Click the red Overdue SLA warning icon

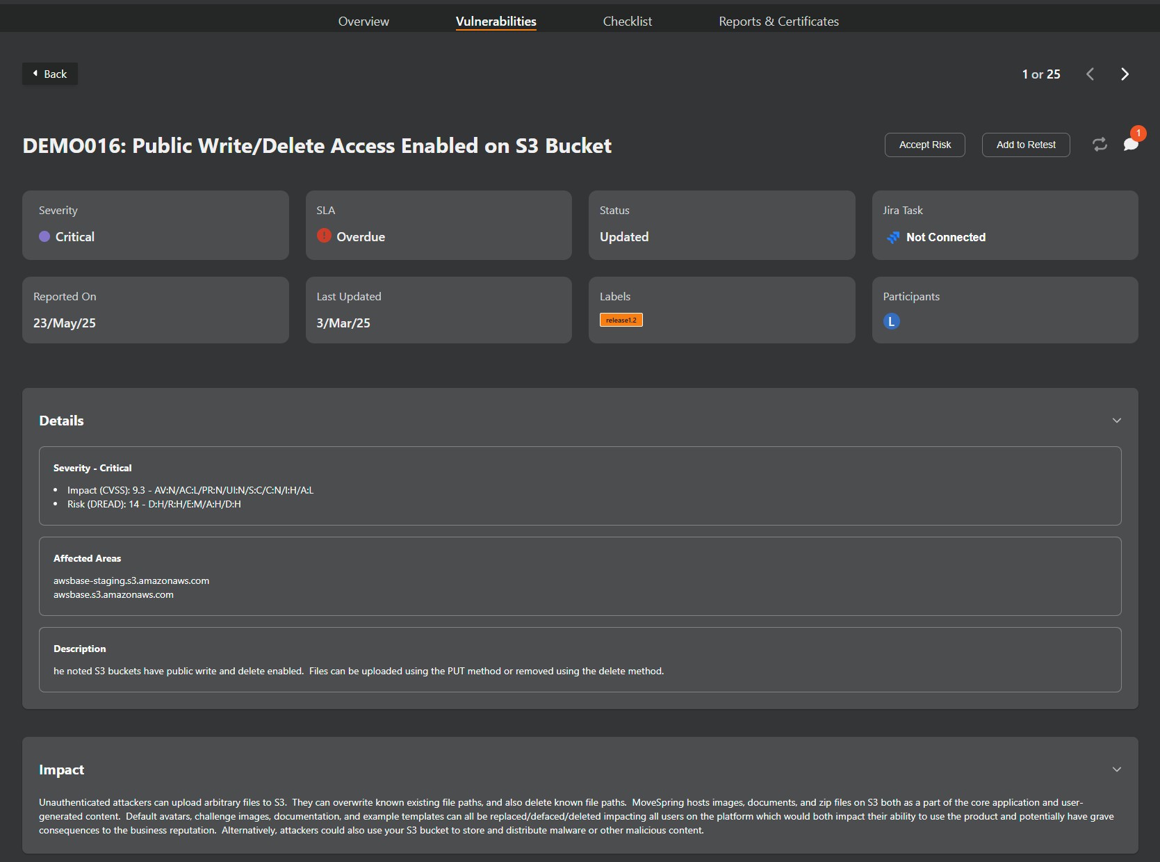point(324,236)
